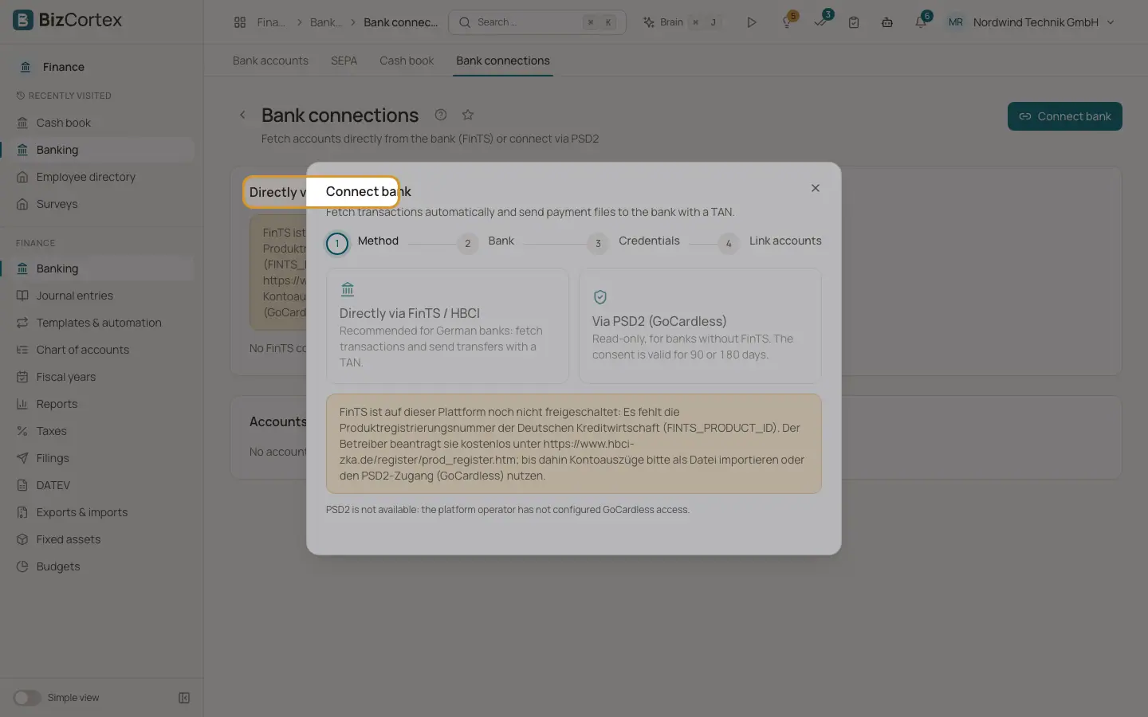Image resolution: width=1148 pixels, height=717 pixels.
Task: Click the apps grid icon in breadcrumb bar
Action: (x=240, y=22)
